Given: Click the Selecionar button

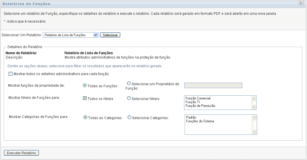Looking at the screenshot, I should tap(110, 35).
